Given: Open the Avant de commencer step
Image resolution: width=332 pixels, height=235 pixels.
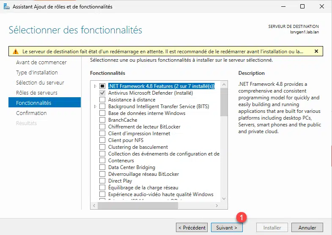Looking at the screenshot, I should click(x=41, y=63).
